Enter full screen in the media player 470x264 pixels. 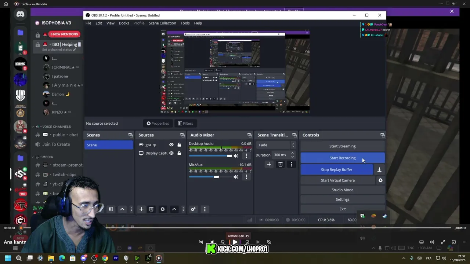[443, 242]
